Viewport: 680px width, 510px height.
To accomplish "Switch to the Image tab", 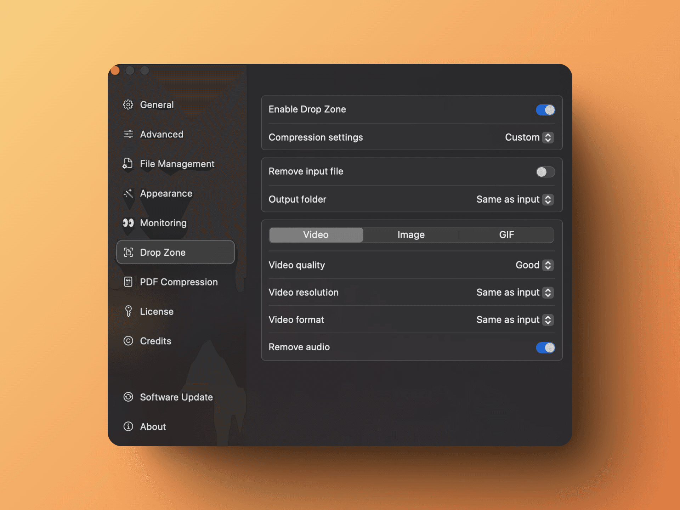I will (x=411, y=234).
